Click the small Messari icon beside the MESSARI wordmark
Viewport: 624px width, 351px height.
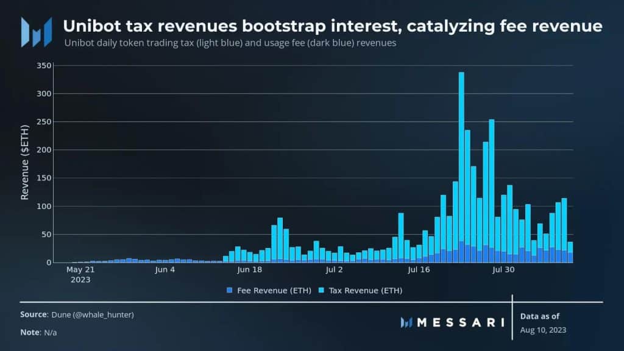406,322
